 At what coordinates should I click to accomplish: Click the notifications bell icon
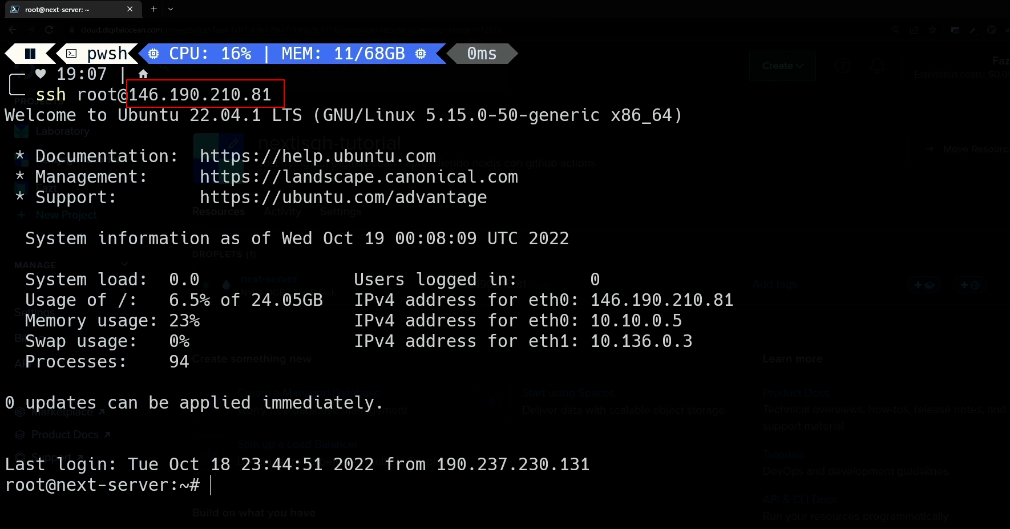[877, 66]
